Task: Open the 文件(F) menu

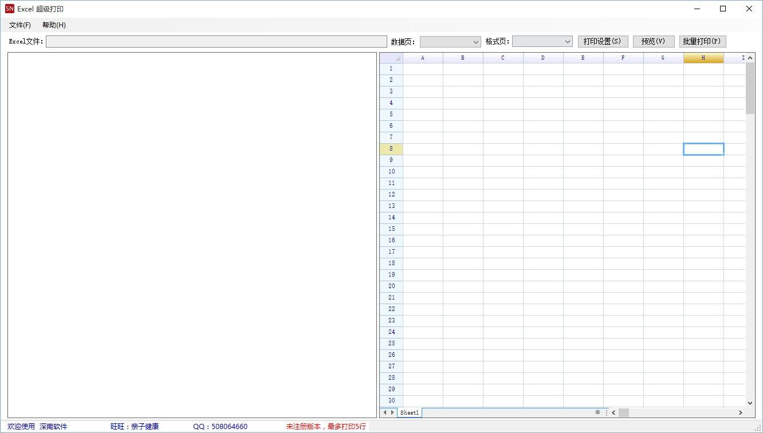Action: pos(20,25)
